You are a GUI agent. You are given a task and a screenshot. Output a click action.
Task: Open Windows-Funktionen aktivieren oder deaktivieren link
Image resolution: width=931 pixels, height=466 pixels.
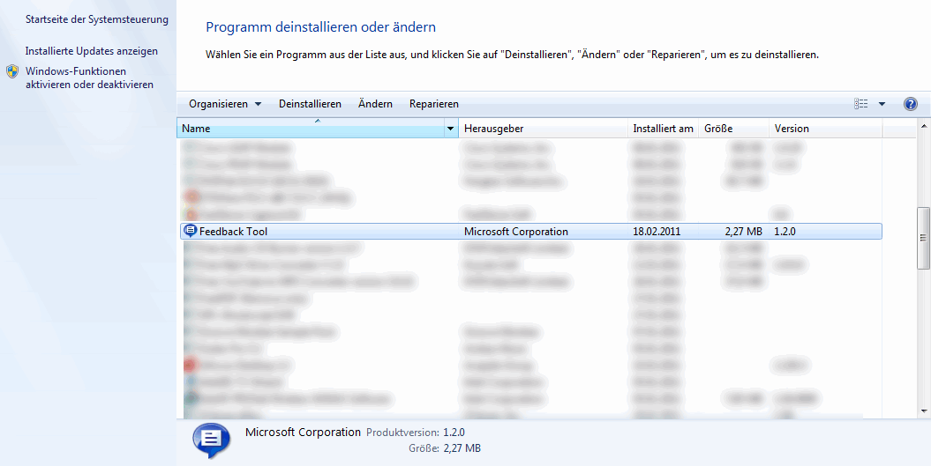(x=89, y=78)
